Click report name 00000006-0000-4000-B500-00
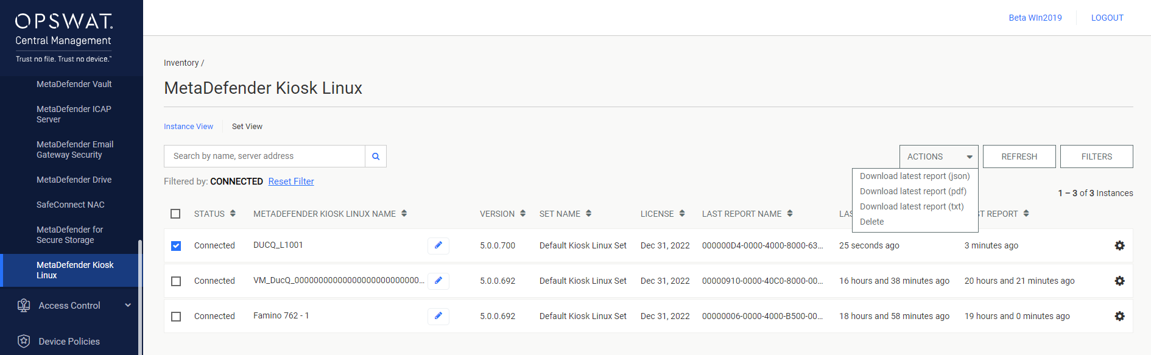1151x355 pixels. coord(762,316)
